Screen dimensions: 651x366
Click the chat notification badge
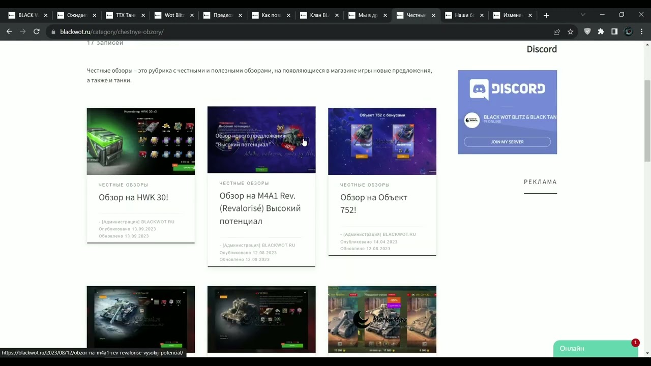(635, 343)
